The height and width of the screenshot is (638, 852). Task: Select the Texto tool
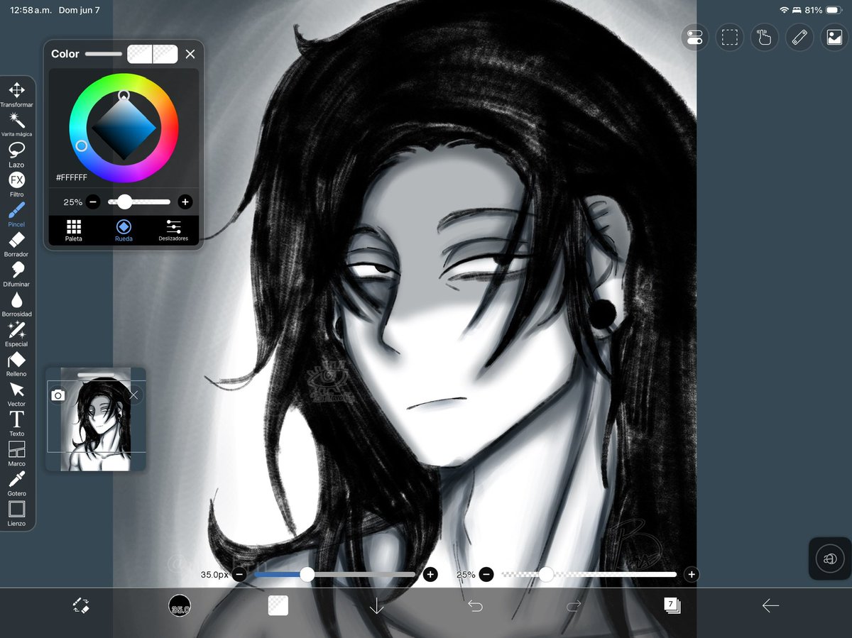tap(16, 424)
